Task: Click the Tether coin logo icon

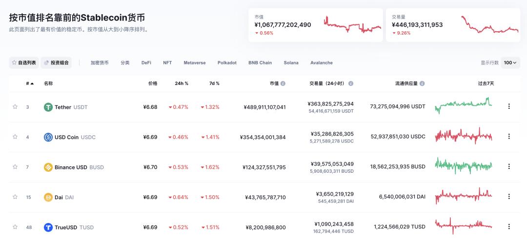Action: (48, 107)
